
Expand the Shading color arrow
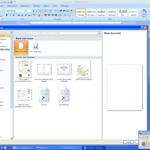(x=67, y=15)
